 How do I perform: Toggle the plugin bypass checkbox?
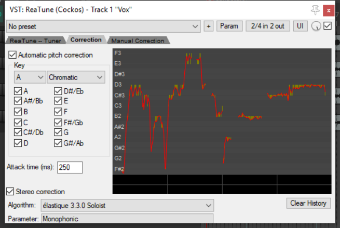pos(328,26)
